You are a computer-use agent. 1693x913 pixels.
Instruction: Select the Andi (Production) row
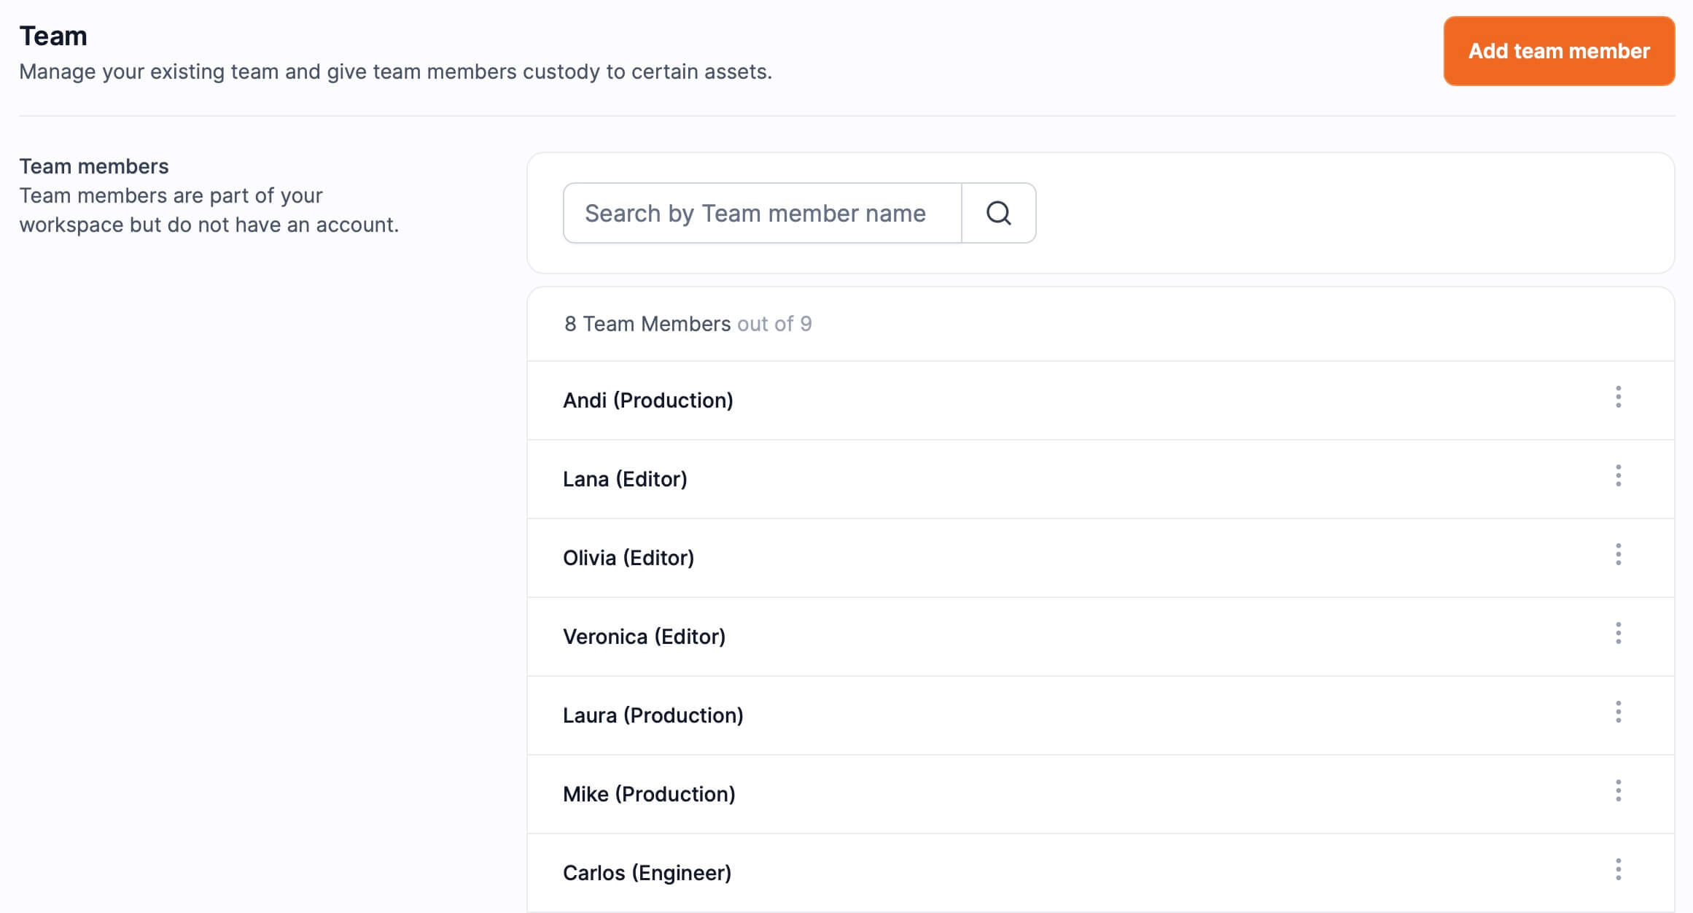tap(647, 400)
